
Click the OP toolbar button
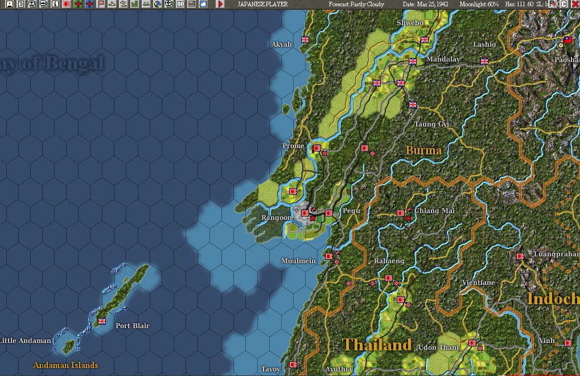(180, 4)
